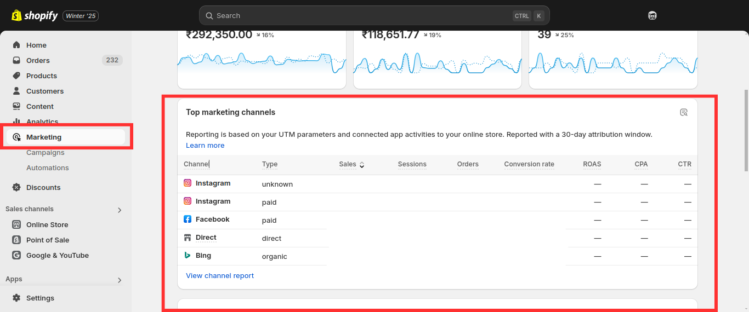Click the Learn more link
749x312 pixels.
[205, 145]
